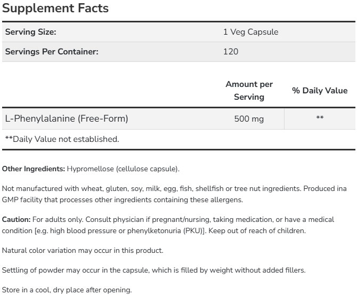The width and height of the screenshot is (357, 295).
Task: Click the Natural color variation sentence
Action: 83,250
